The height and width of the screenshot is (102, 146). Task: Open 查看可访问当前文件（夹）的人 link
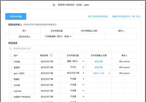[126, 17]
